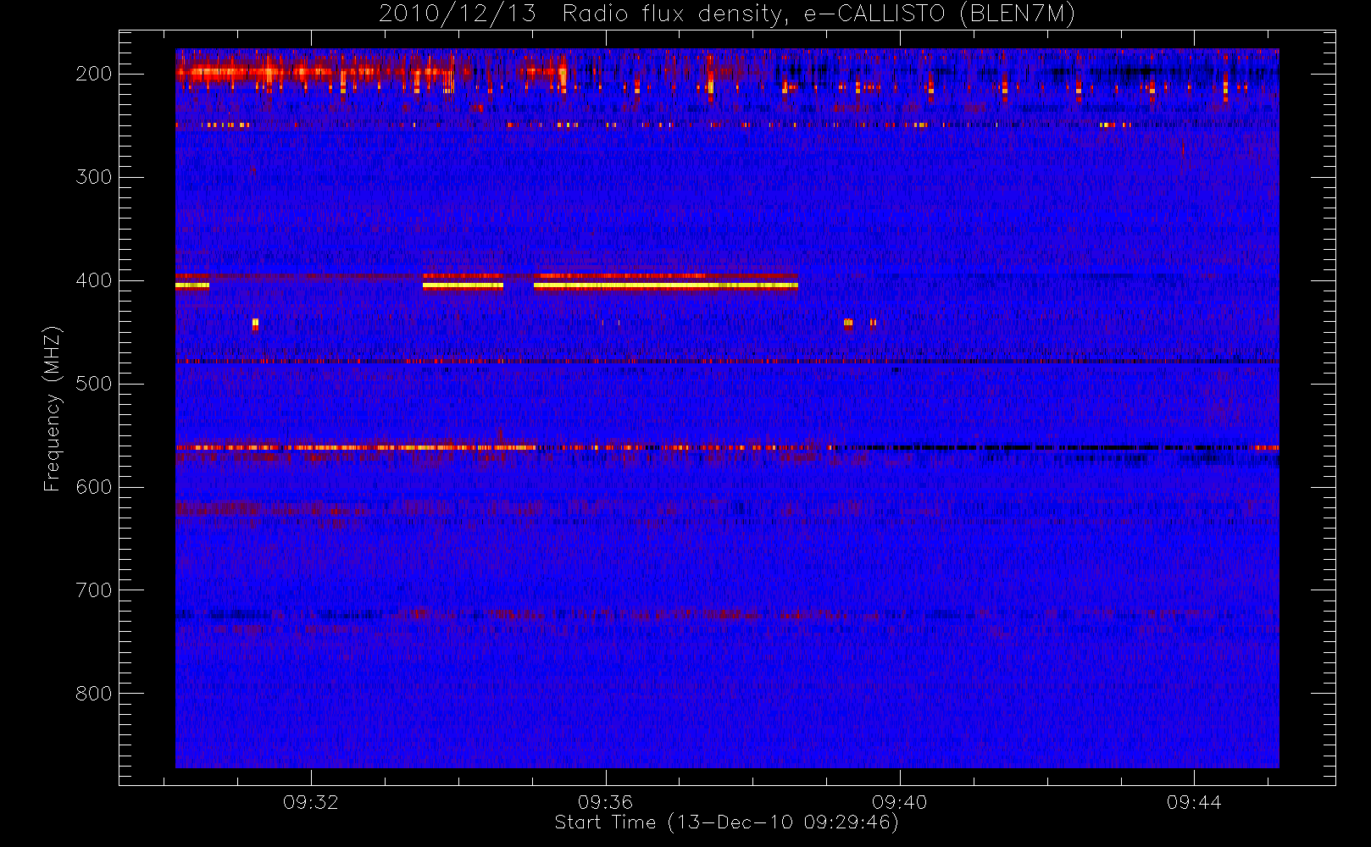This screenshot has height=847, width=1371.
Task: Click the 09:36 time tick label
Action: 605,802
